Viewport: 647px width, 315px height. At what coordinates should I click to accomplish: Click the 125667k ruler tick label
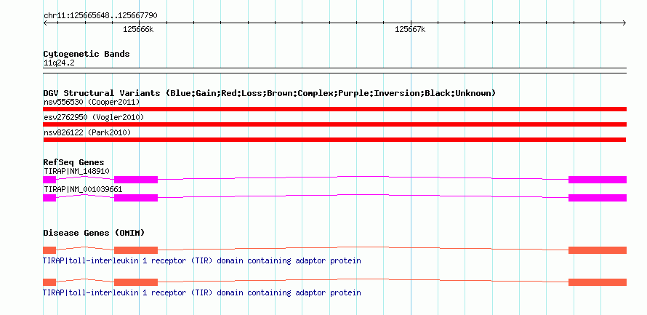(x=410, y=29)
